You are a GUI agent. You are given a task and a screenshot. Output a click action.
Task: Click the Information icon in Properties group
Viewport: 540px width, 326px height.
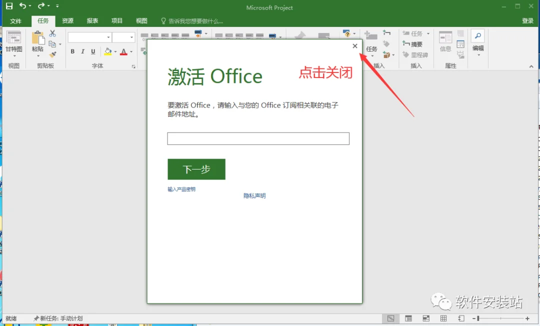pyautogui.click(x=445, y=37)
